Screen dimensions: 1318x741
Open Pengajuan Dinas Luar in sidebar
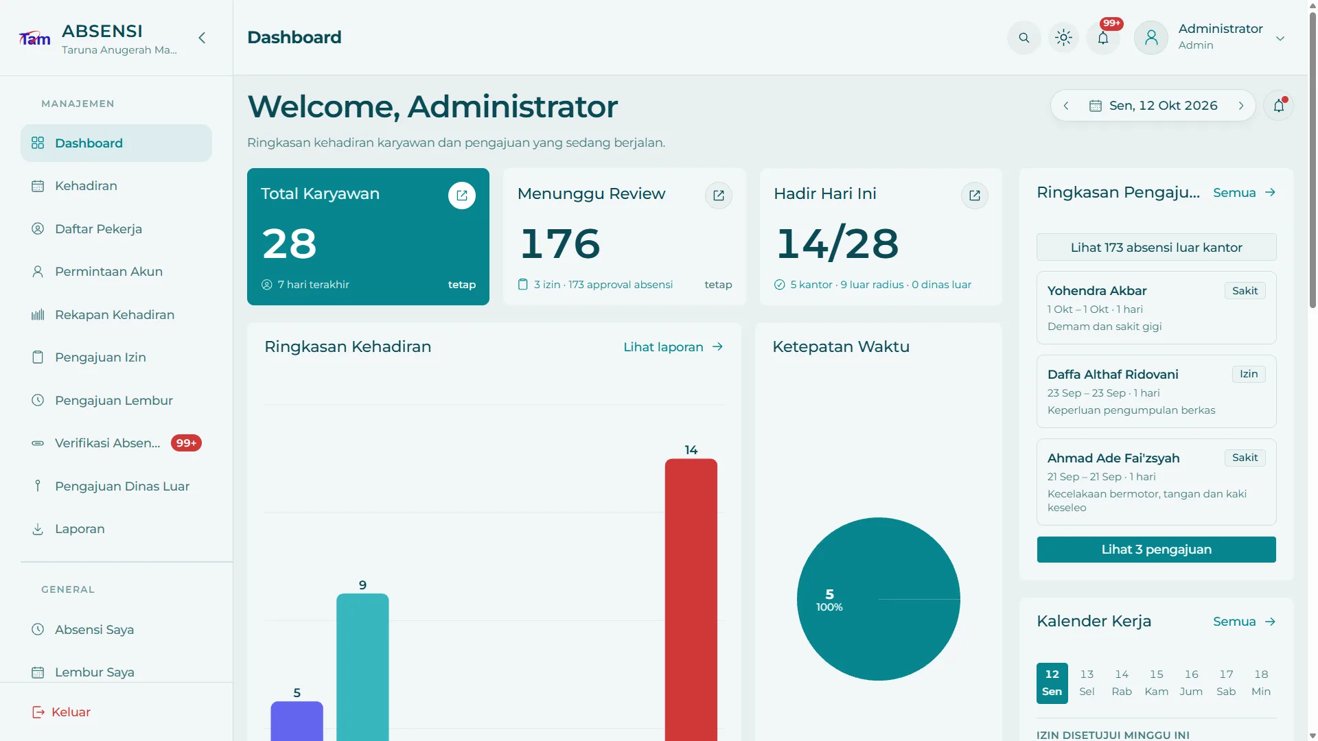click(x=116, y=486)
